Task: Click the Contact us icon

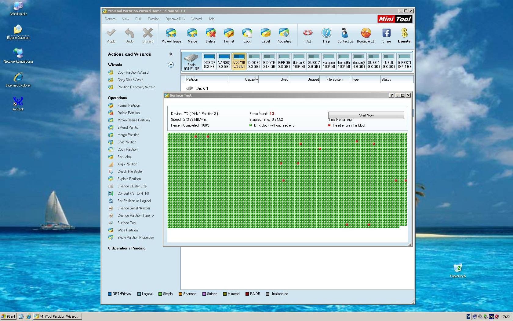Action: [345, 35]
